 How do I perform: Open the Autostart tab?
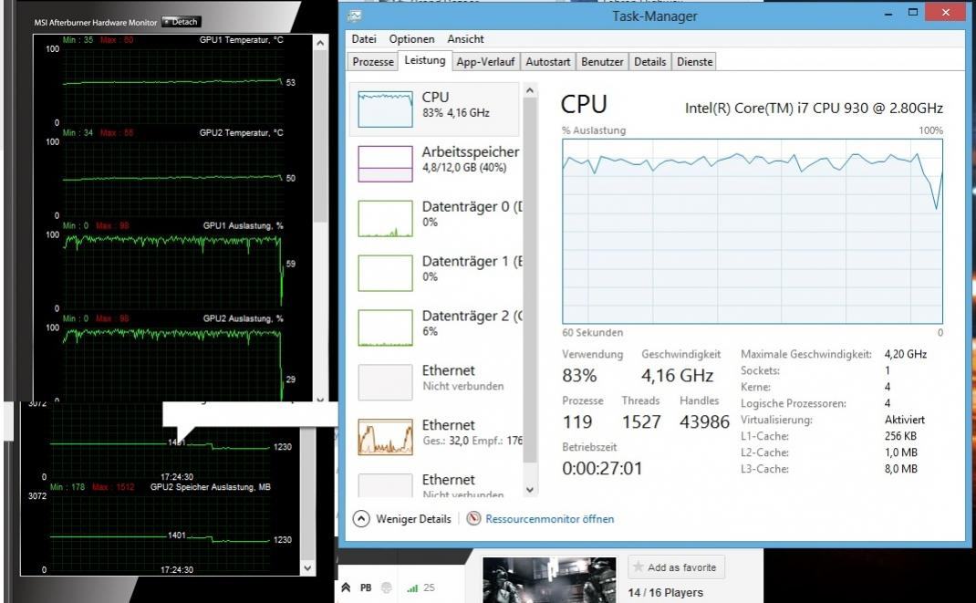[x=548, y=62]
